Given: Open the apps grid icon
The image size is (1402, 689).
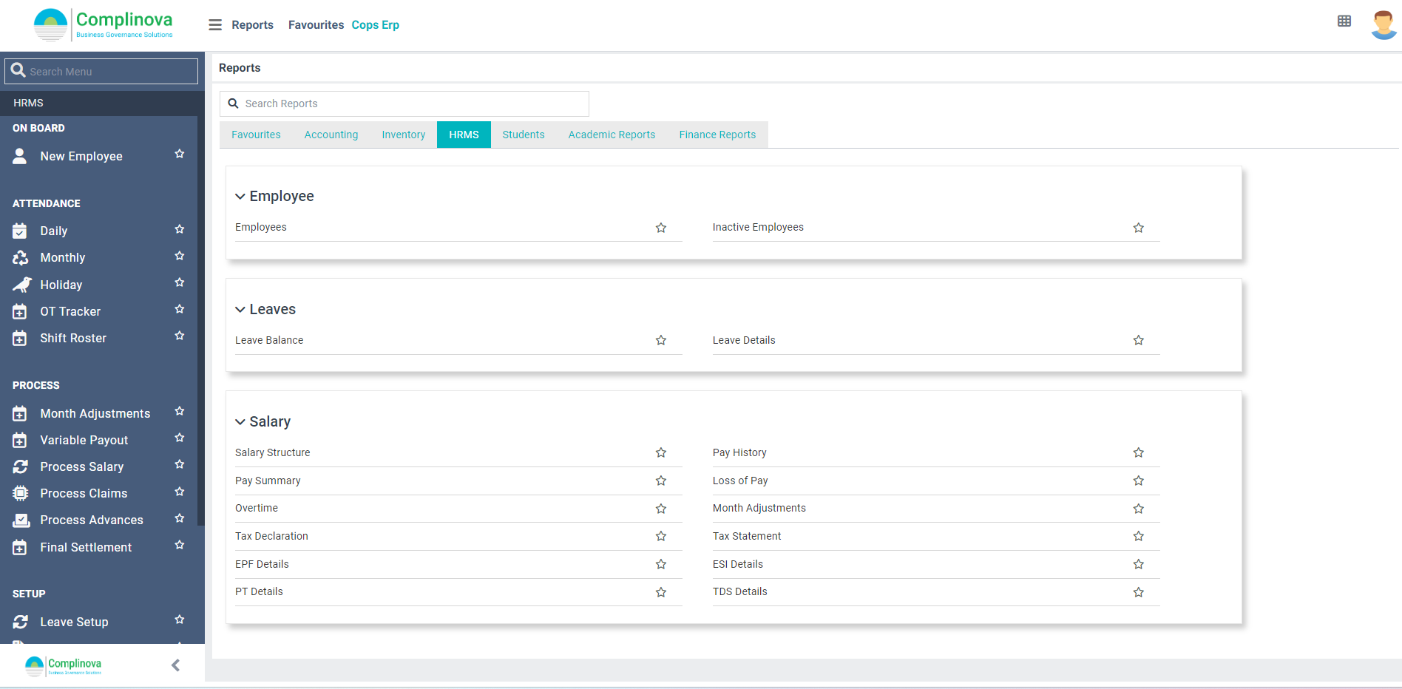Looking at the screenshot, I should [1344, 21].
